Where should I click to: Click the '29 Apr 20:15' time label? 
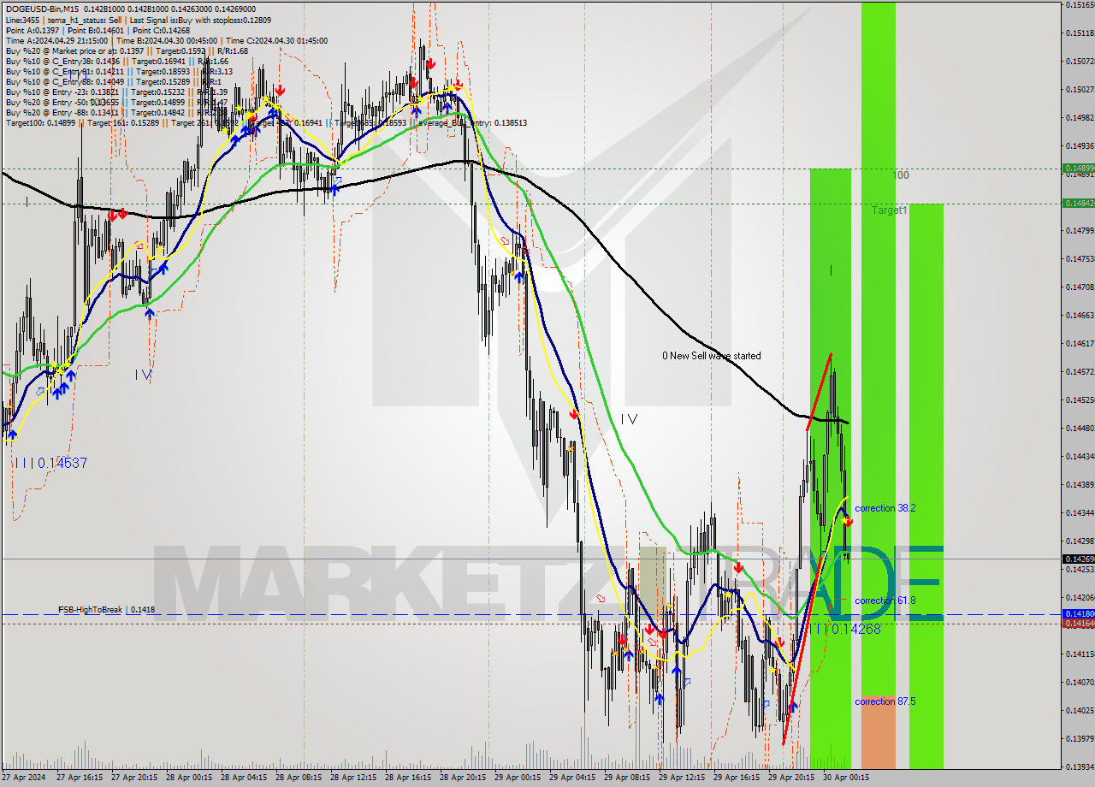(790, 778)
